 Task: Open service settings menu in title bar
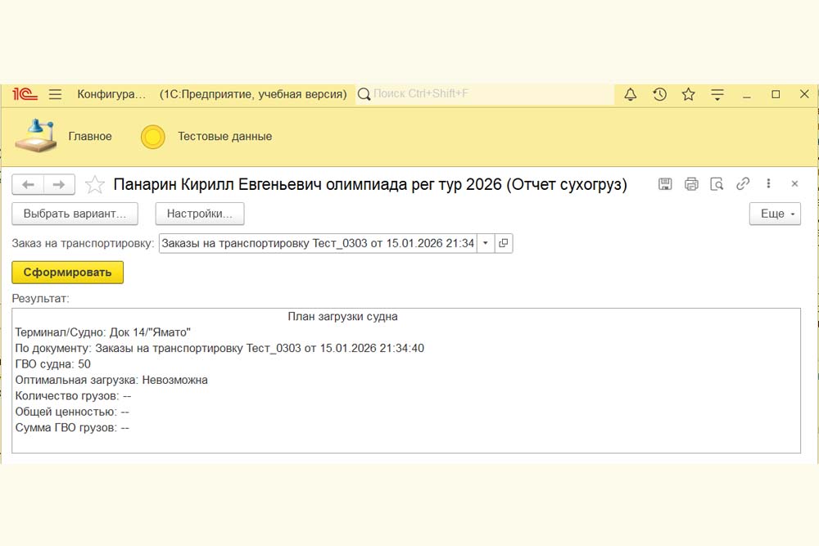717,94
